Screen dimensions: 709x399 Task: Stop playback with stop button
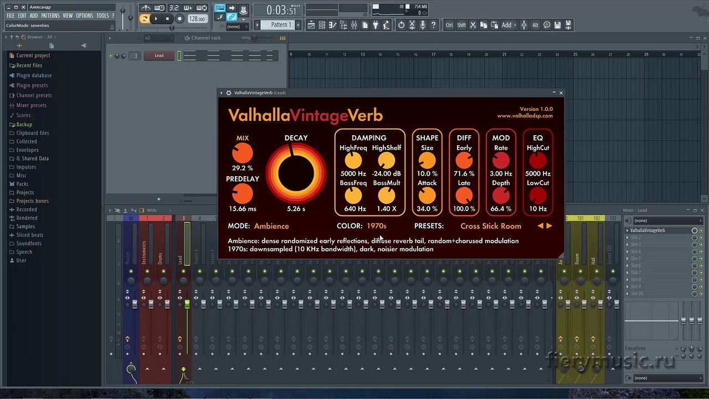(x=167, y=19)
